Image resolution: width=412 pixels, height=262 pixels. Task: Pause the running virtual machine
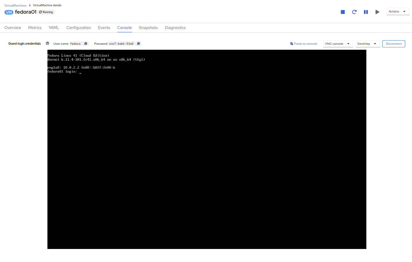click(366, 12)
